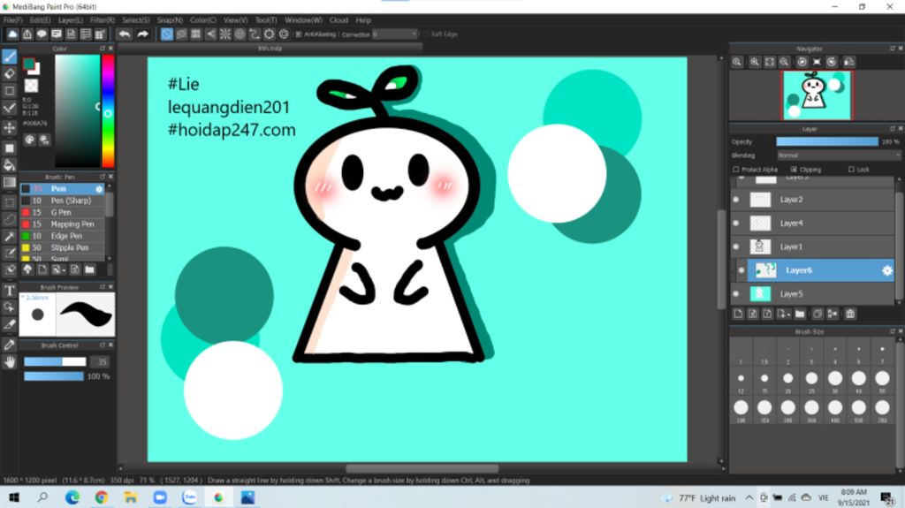905x508 pixels.
Task: Open the Blending mode dropdown
Action: pos(838,155)
